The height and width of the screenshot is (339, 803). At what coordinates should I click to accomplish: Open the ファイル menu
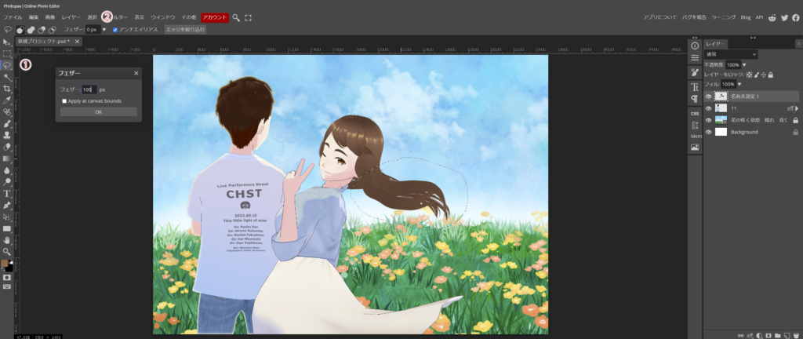(13, 16)
